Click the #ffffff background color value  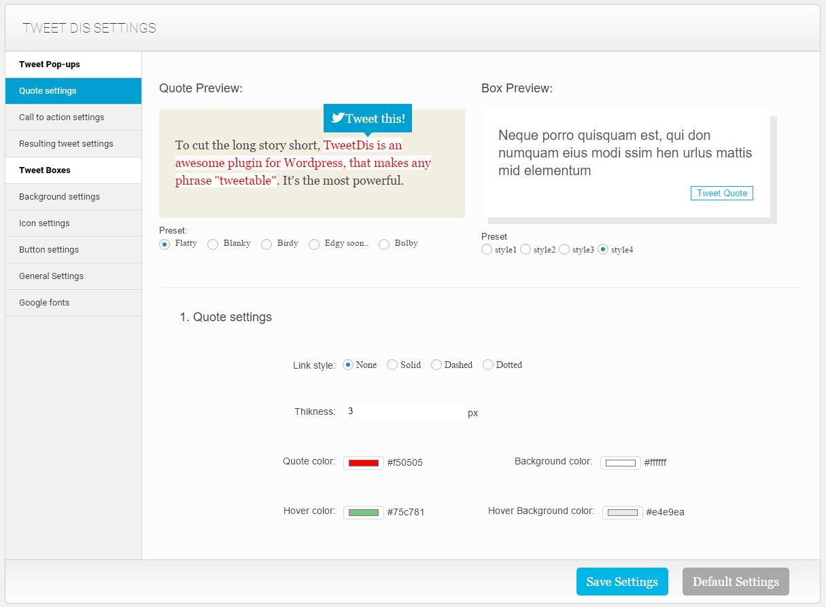(x=655, y=463)
